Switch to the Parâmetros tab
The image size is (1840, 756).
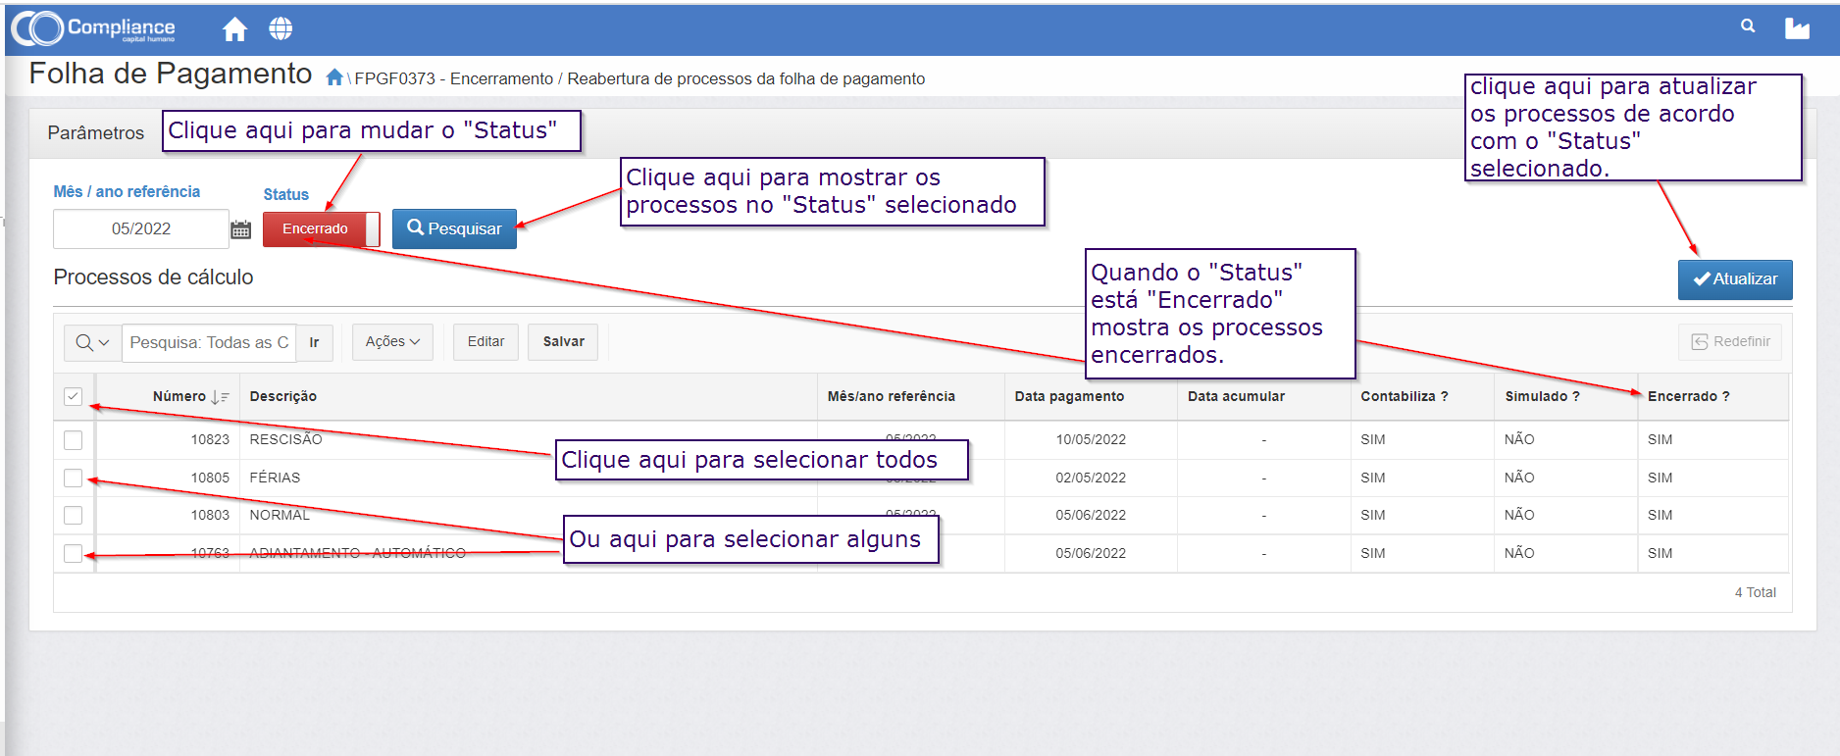[x=96, y=133]
